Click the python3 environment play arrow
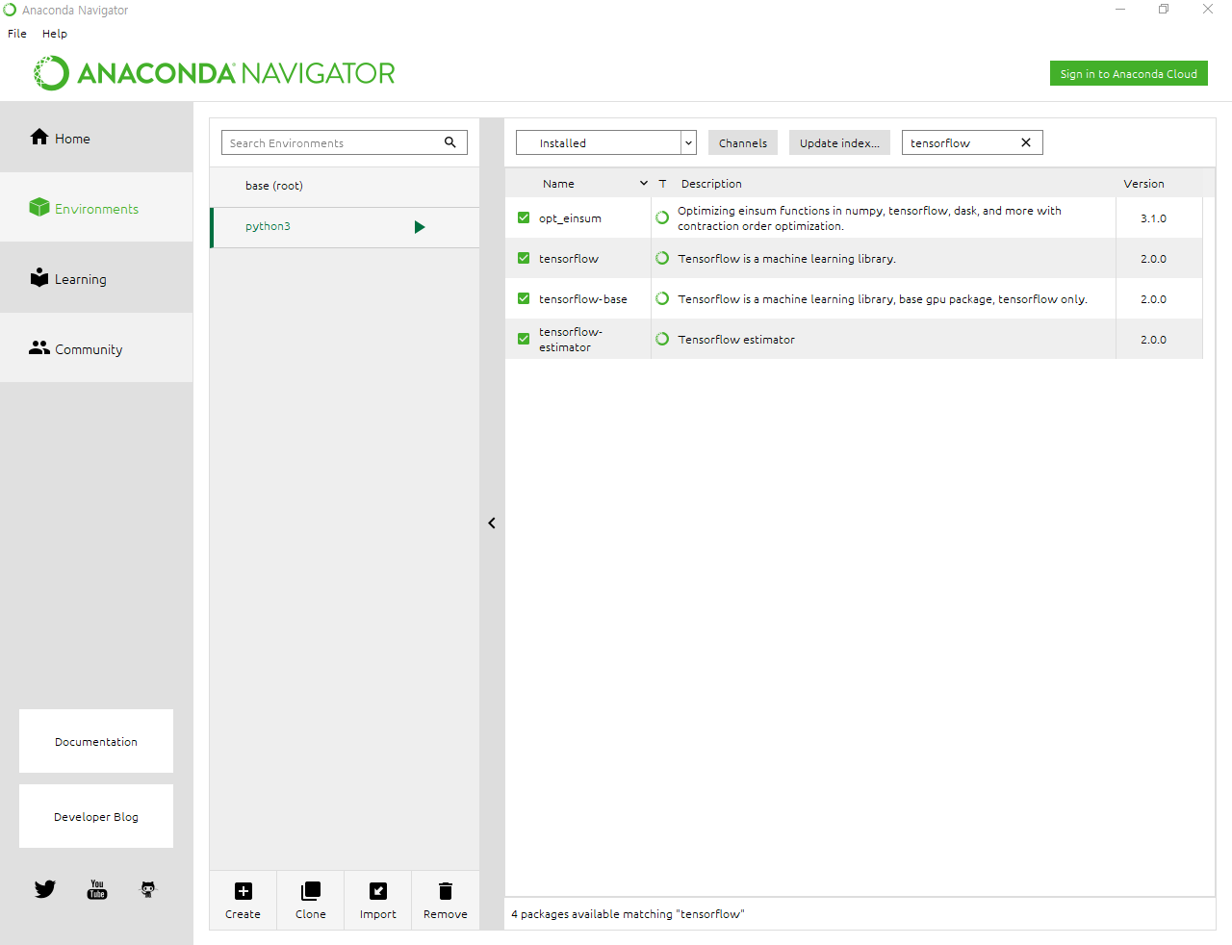The image size is (1232, 945). pos(420,227)
